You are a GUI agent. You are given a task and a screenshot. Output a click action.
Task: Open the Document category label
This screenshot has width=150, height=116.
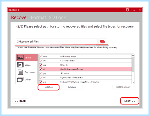(30, 72)
